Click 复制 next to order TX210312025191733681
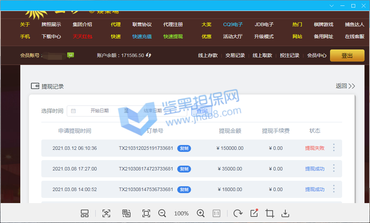370x223 pixels. 184,148
